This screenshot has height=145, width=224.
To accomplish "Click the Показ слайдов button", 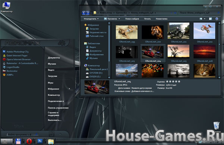I will [x=132, y=19].
